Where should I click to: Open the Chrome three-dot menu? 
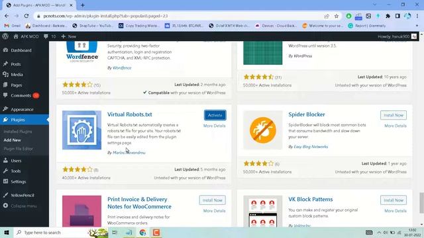click(x=417, y=16)
